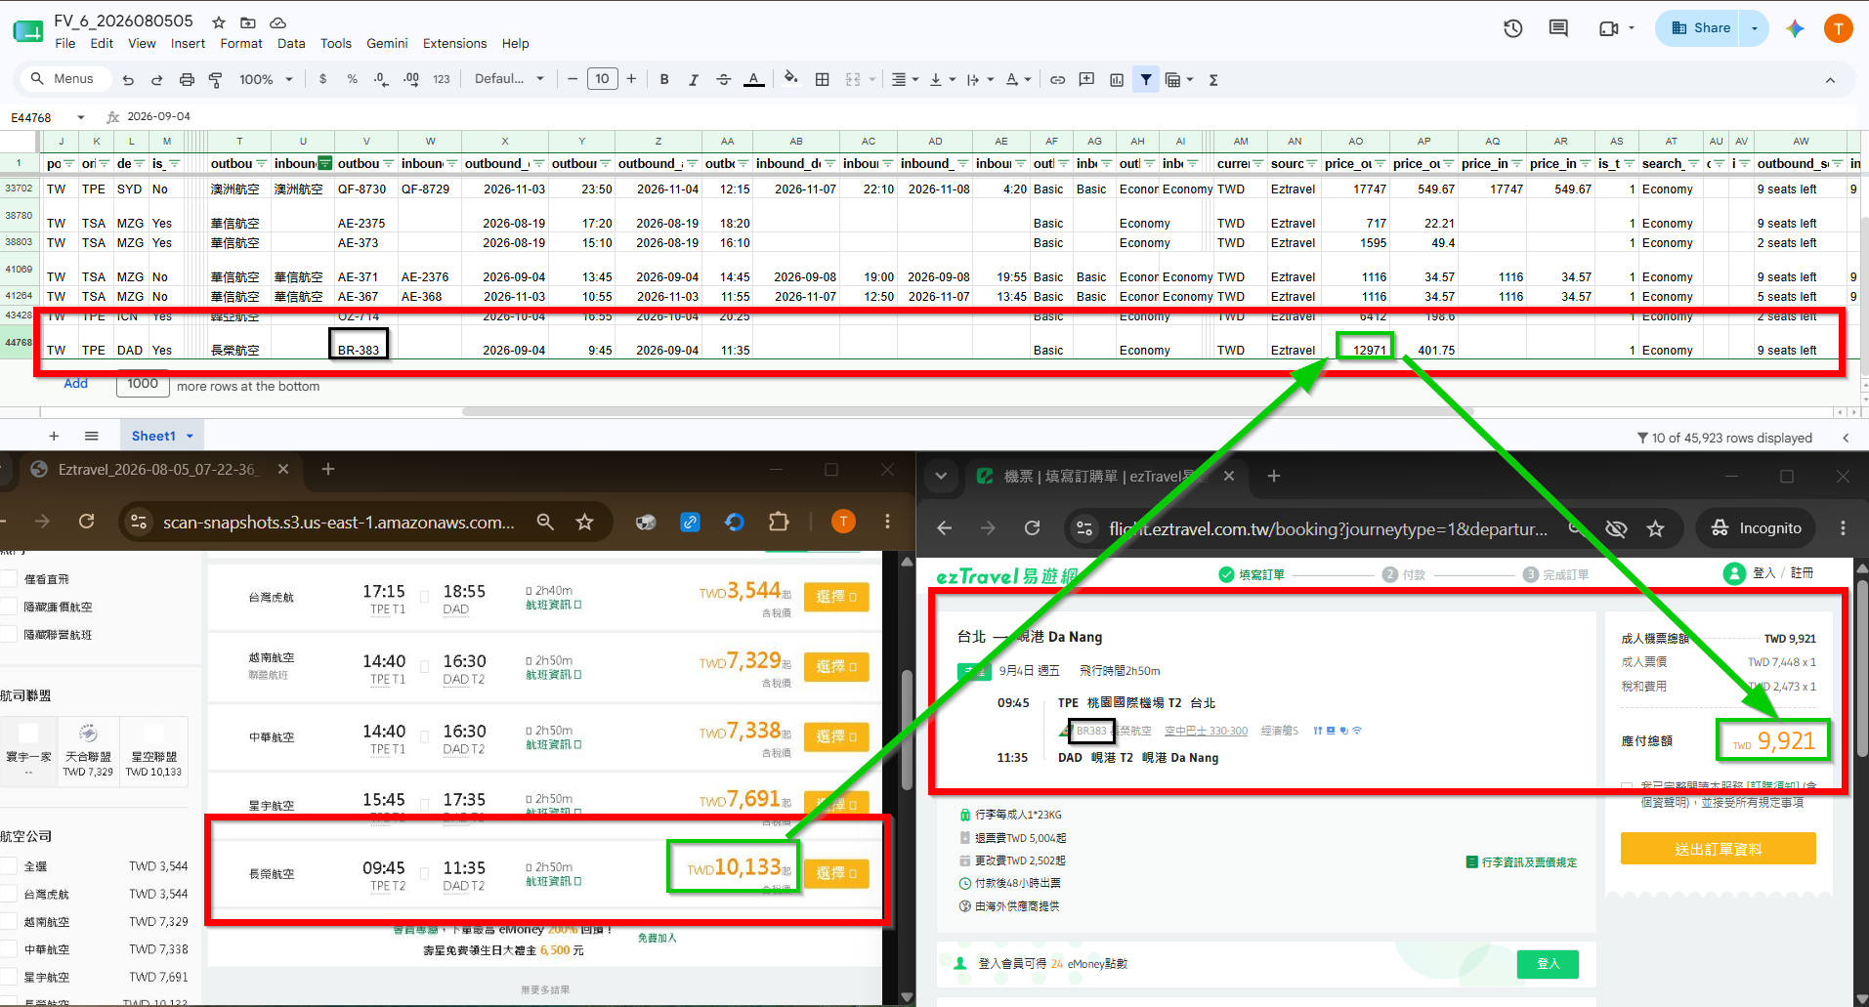The width and height of the screenshot is (1869, 1007).
Task: Add a new sheet with the plus icon
Action: [x=54, y=437]
